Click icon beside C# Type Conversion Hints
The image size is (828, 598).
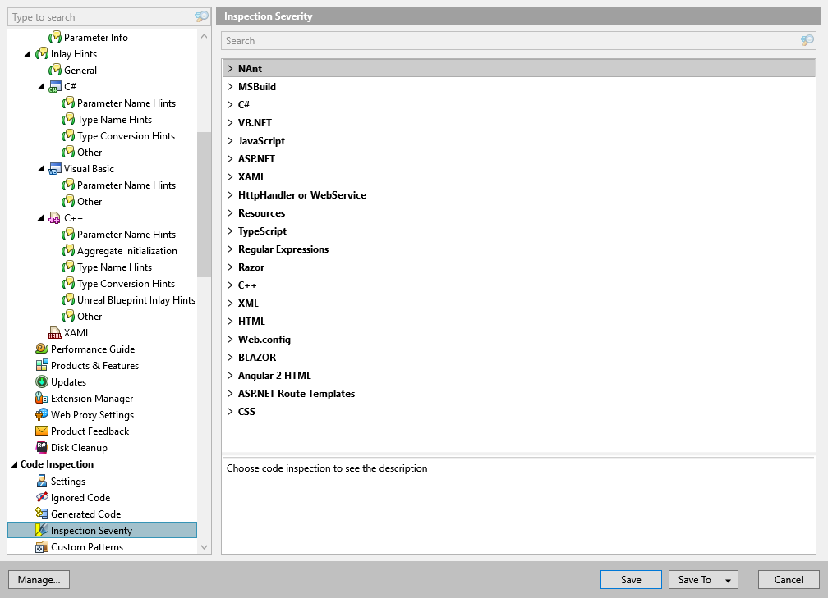(67, 136)
